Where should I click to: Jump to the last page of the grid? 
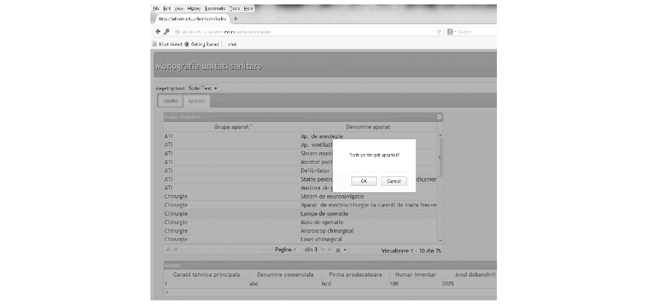(329, 250)
